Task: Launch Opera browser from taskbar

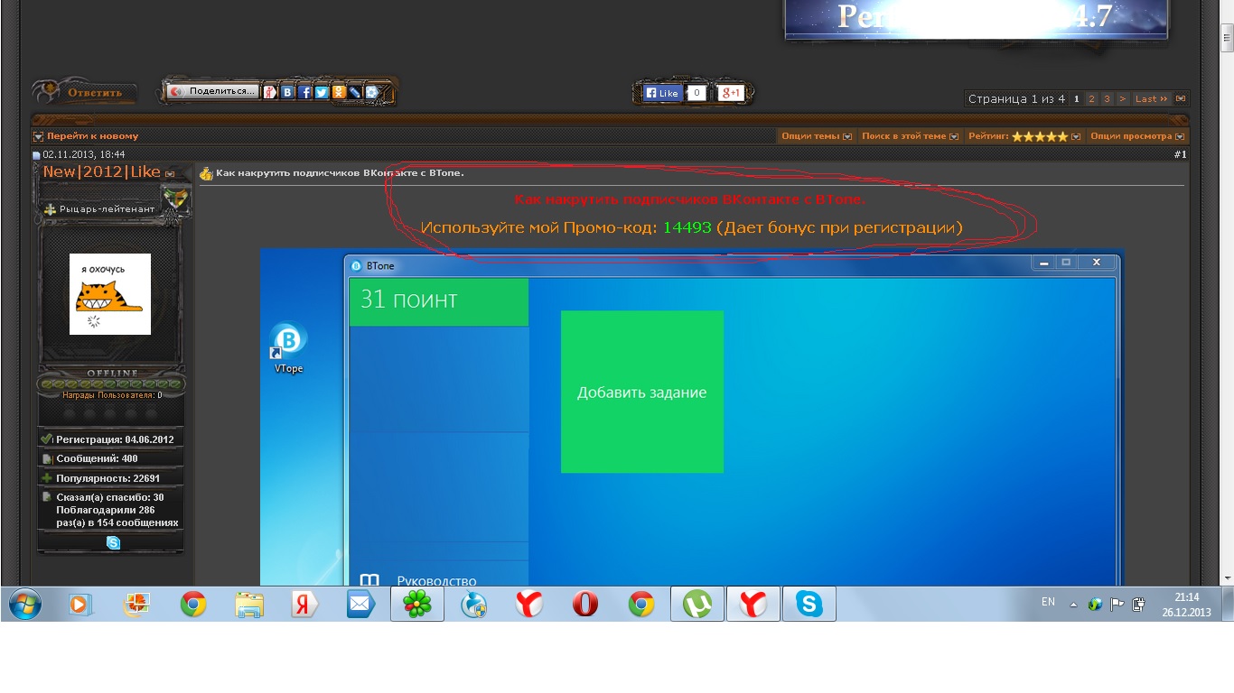Action: coord(585,605)
